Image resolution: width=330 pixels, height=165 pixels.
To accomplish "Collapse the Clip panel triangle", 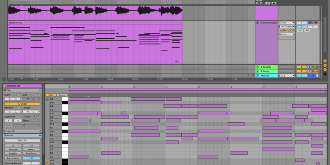I will 40,90.
